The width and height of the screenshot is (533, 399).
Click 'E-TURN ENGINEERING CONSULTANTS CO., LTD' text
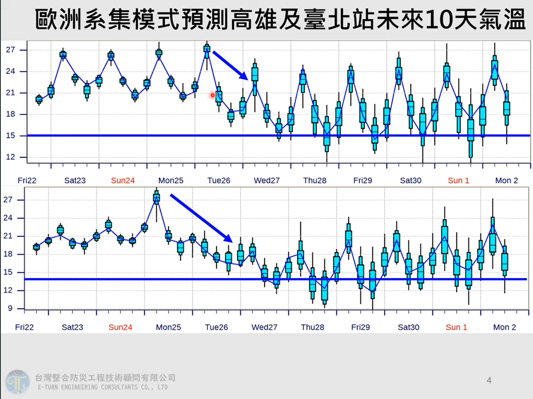coord(103,387)
